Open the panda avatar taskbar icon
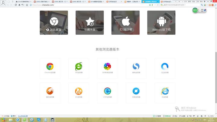The width and height of the screenshot is (217, 122). pos(52,120)
